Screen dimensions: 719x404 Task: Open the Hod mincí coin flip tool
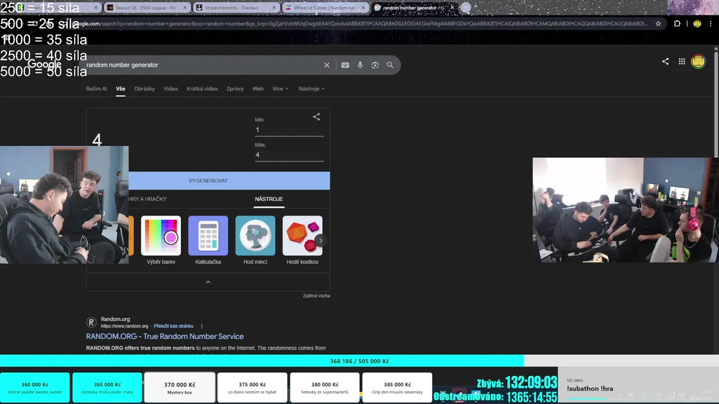(255, 241)
